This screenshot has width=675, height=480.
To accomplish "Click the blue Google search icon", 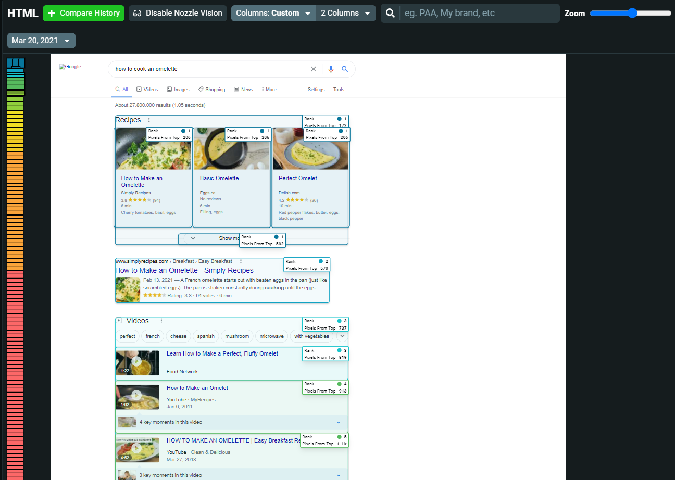I will 345,69.
